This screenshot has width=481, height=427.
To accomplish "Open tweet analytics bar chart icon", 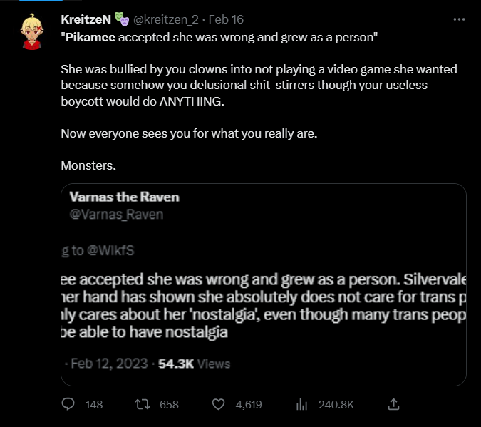I will [301, 404].
